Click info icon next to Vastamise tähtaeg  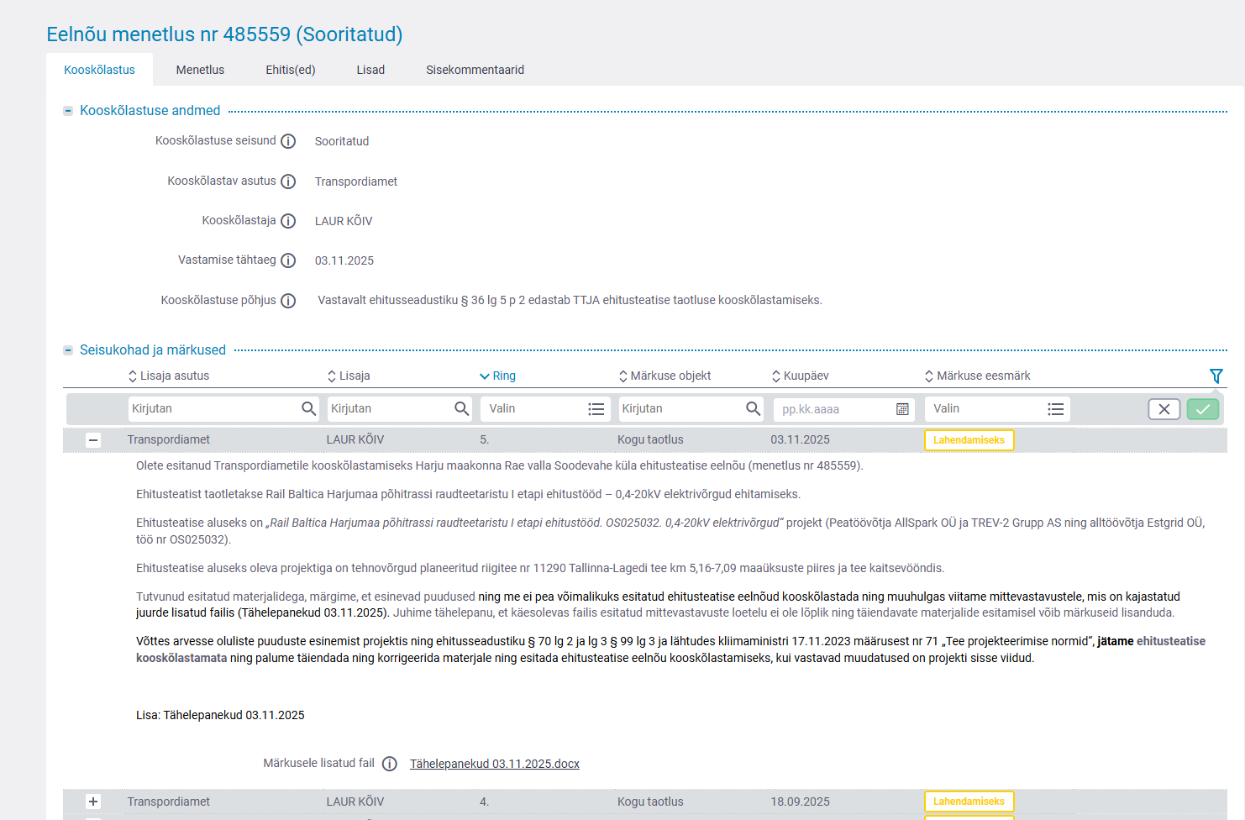288,260
